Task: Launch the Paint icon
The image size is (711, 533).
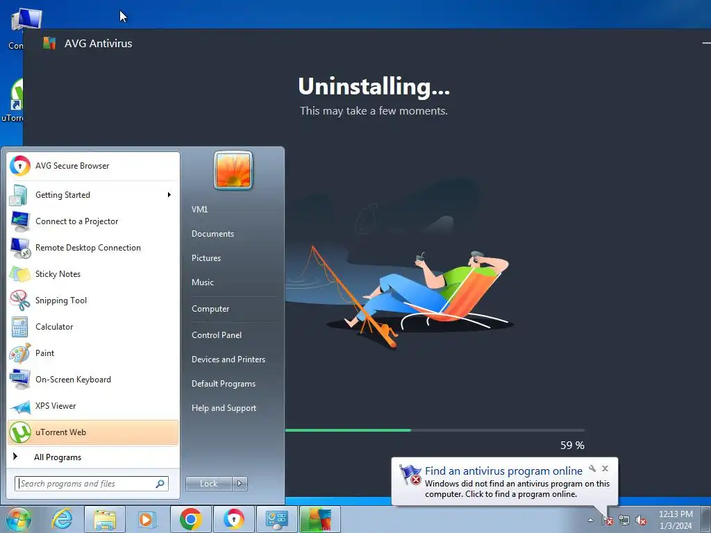Action: tap(19, 353)
